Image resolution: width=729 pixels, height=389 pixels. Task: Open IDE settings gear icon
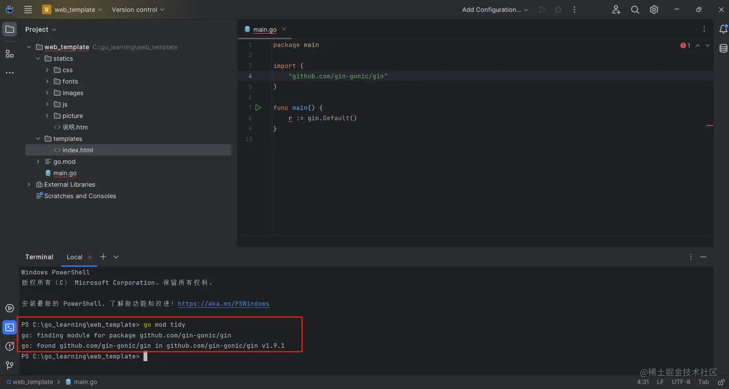coord(654,10)
